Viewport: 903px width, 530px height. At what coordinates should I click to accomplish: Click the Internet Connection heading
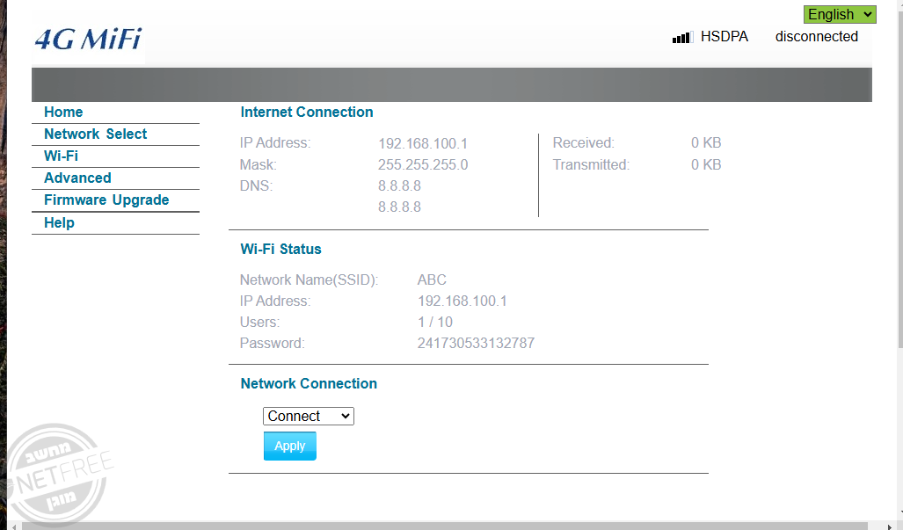[x=307, y=112]
